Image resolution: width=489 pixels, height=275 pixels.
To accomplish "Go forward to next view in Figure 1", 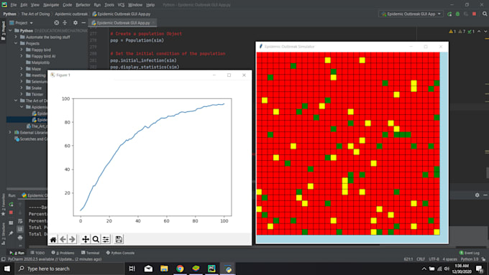I will [72, 239].
